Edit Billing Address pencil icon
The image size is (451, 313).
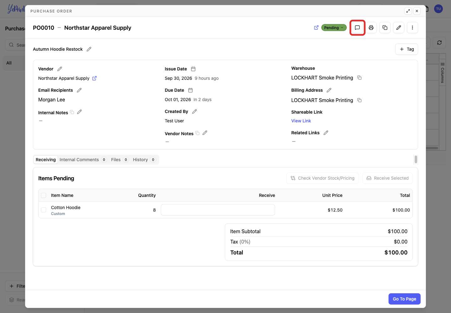(329, 90)
